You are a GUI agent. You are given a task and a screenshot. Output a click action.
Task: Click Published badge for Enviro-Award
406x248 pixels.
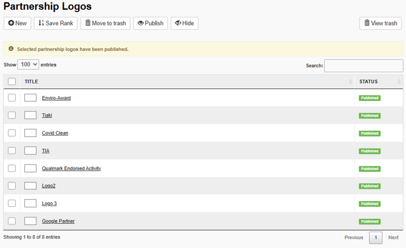(370, 98)
